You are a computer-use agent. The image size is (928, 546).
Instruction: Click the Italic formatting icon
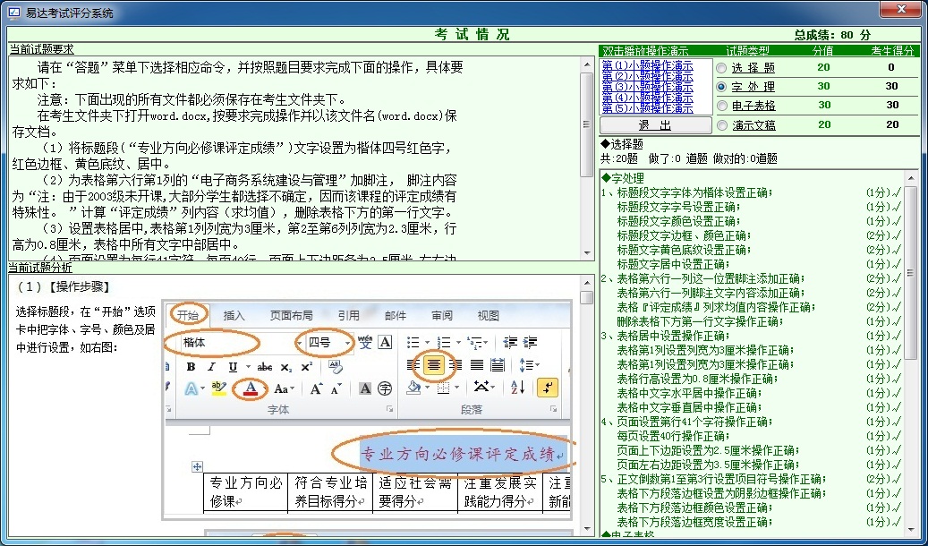(x=211, y=367)
